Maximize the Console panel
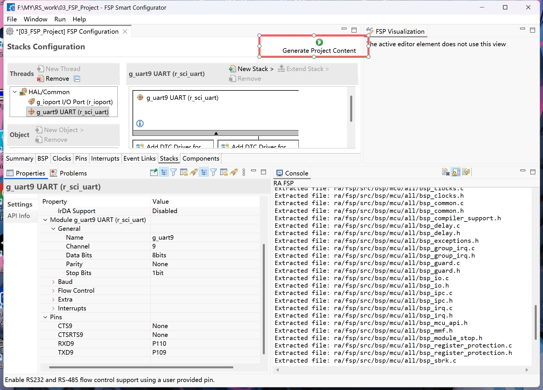The image size is (543, 390). tap(533, 172)
